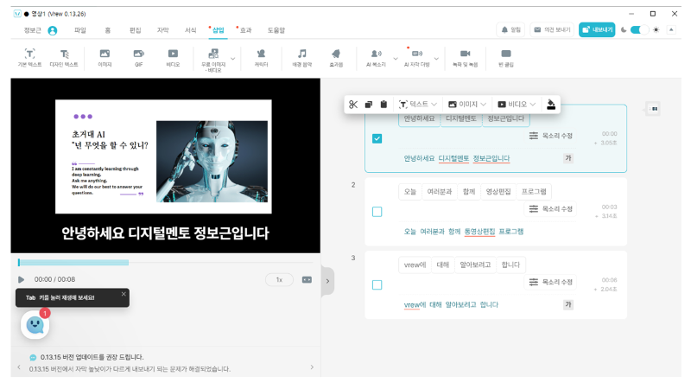691x389 pixels.
Task: Close the Tab key tooltip
Action: click(124, 294)
